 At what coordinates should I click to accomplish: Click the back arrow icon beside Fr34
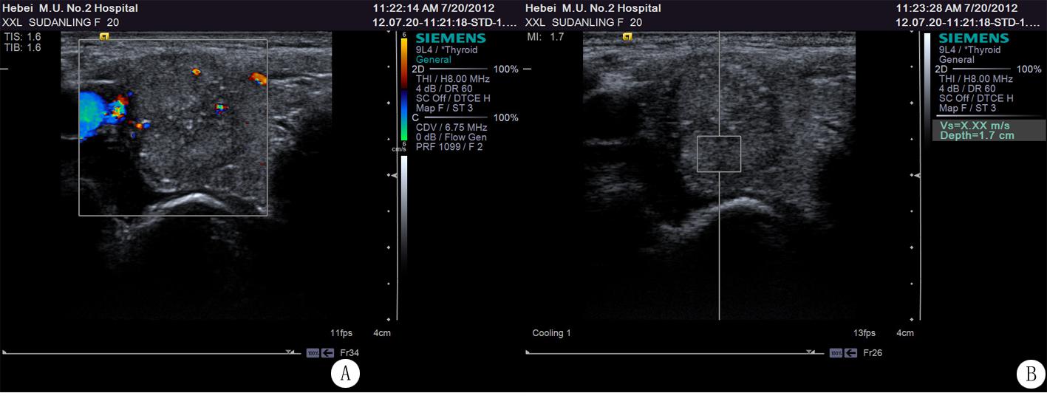click(x=327, y=353)
